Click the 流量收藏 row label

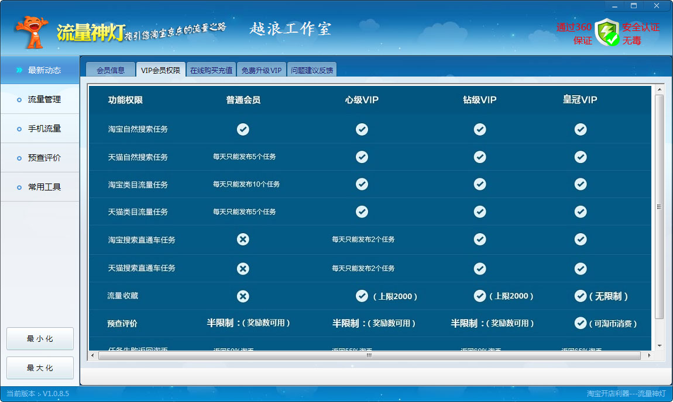123,296
